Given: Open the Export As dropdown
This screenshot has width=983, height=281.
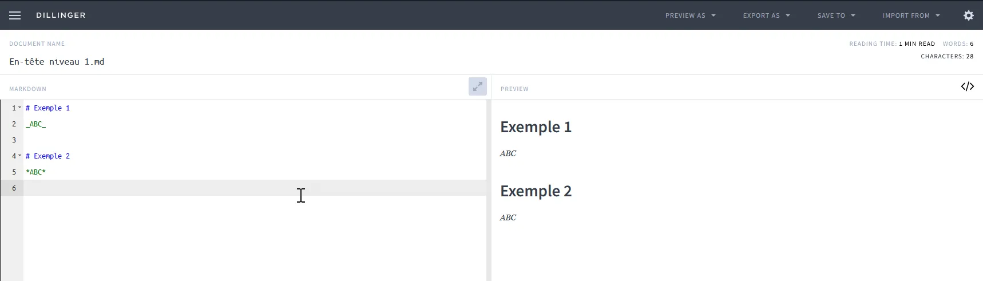Looking at the screenshot, I should pyautogui.click(x=766, y=15).
